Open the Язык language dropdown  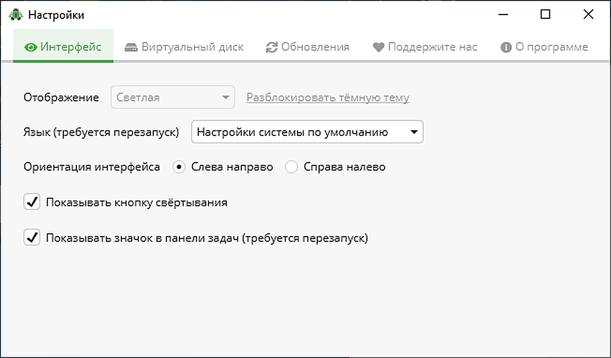click(307, 132)
